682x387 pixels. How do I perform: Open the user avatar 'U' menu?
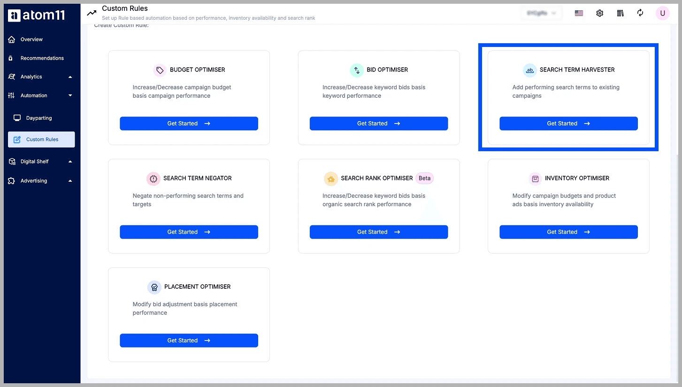[x=662, y=13]
